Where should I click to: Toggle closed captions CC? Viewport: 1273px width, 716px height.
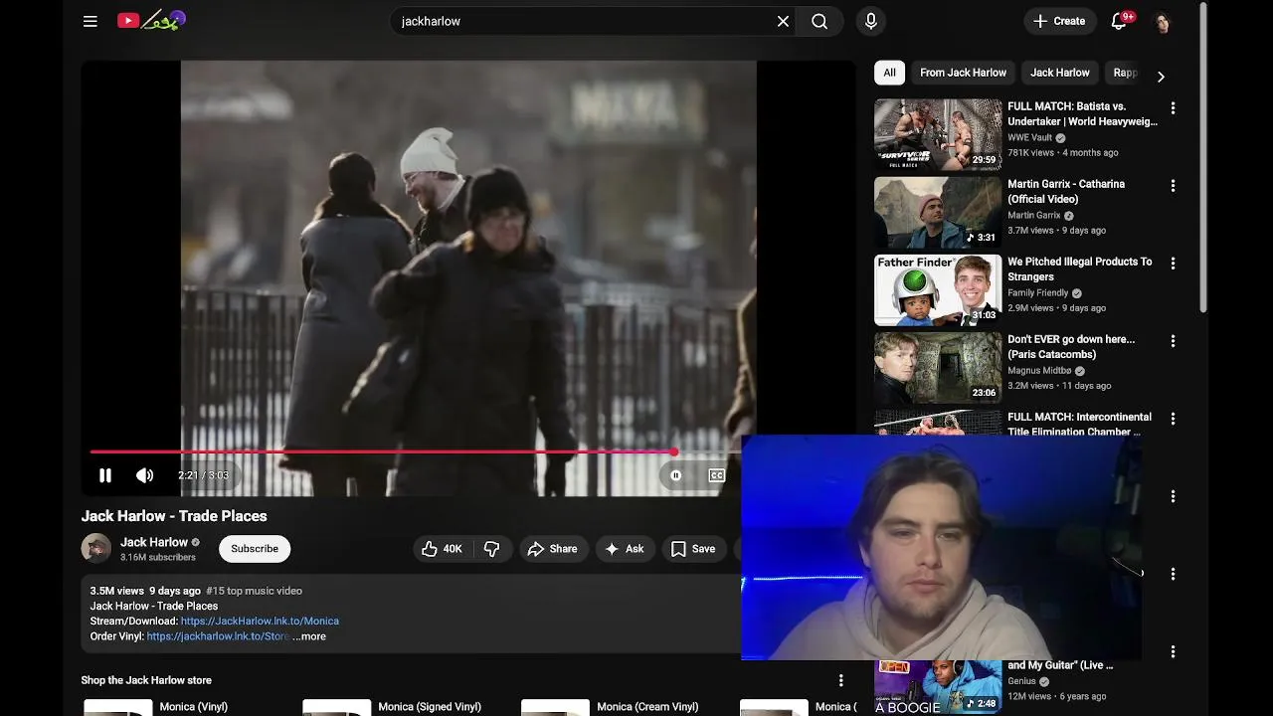[717, 475]
